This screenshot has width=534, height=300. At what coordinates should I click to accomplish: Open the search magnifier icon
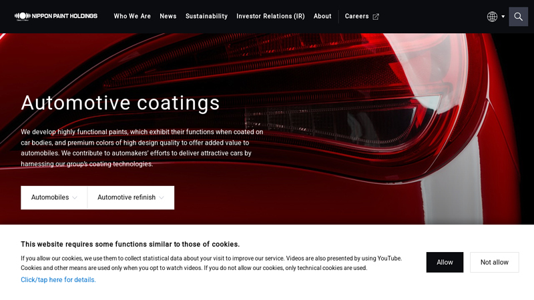point(519,16)
